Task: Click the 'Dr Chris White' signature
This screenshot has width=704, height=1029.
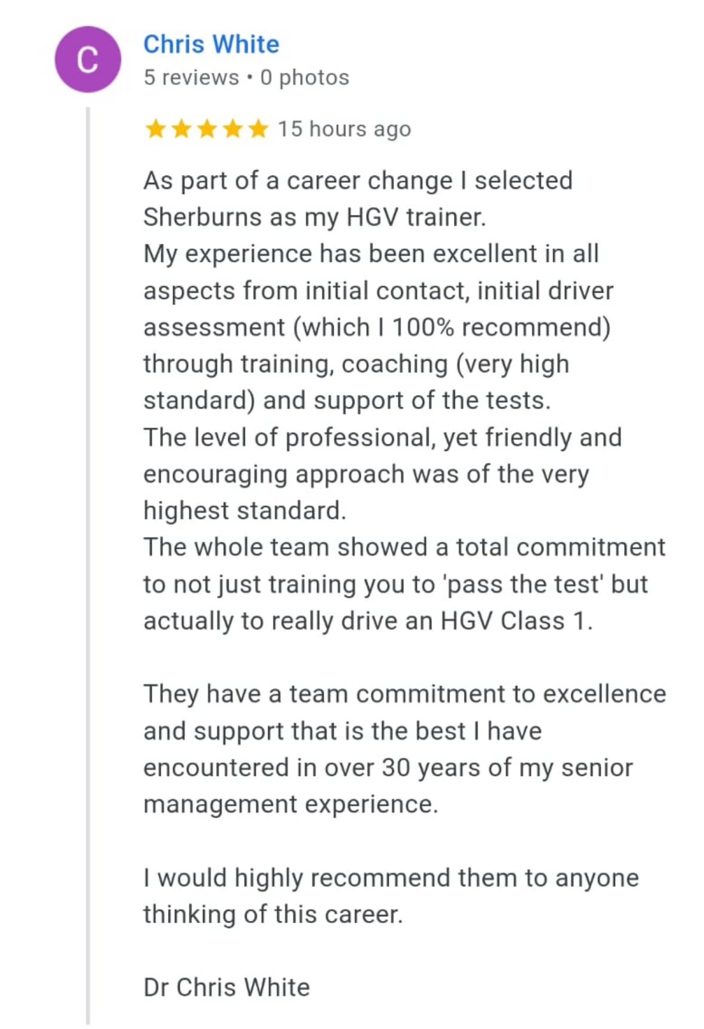Action: 226,988
